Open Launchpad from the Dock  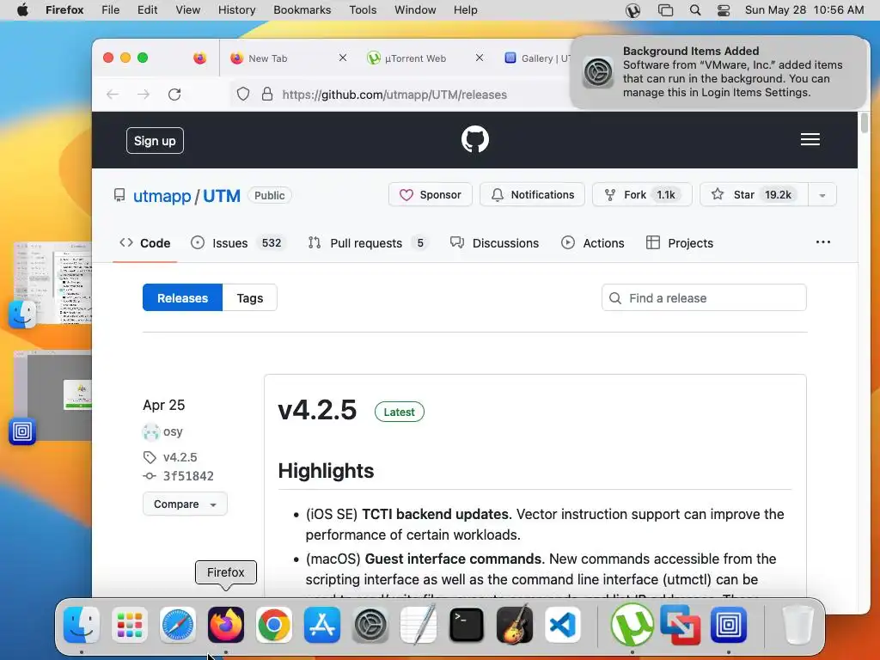point(130,625)
